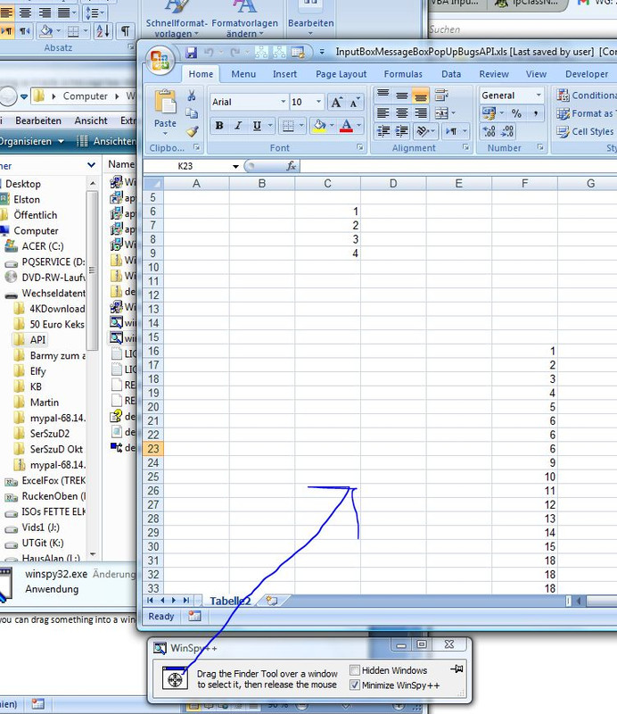This screenshot has height=714, width=617.
Task: Click the Insert Function fx icon
Action: 292,167
